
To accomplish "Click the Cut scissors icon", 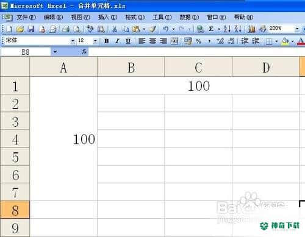I will pyautogui.click(x=115, y=29).
